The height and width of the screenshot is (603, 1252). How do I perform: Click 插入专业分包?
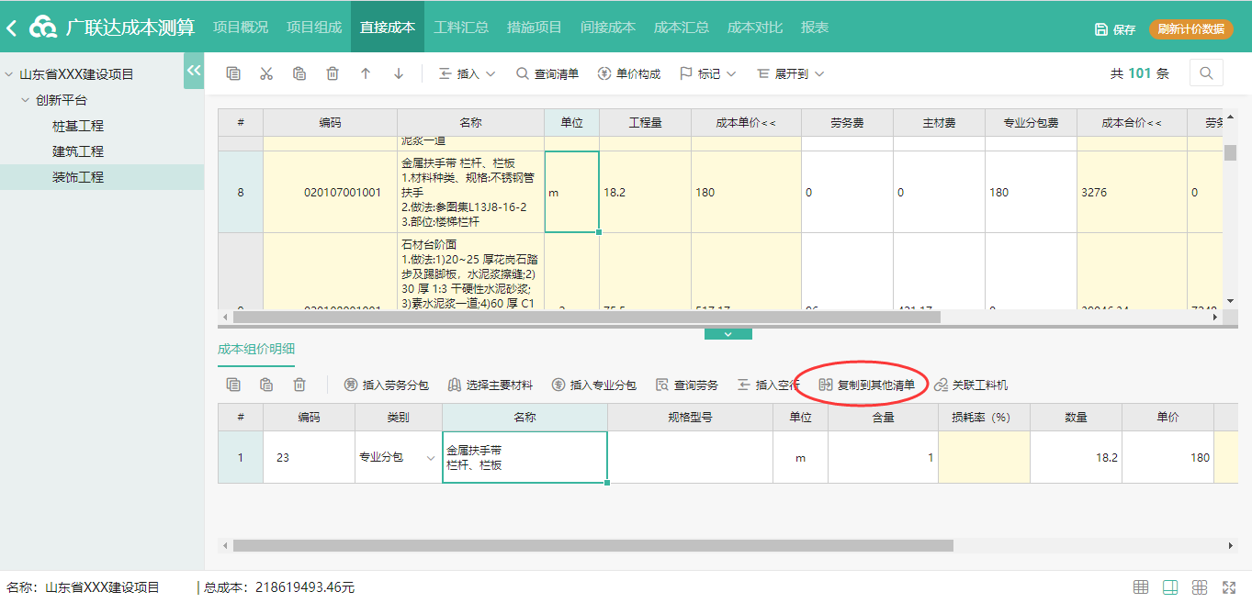click(x=594, y=385)
